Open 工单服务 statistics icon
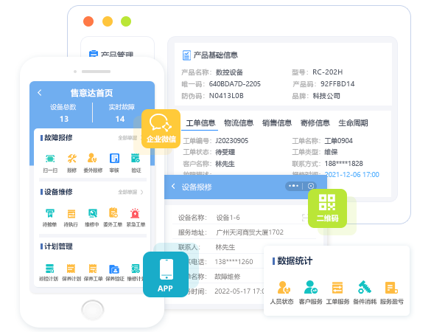This screenshot has height=332, width=431. pos(337,288)
